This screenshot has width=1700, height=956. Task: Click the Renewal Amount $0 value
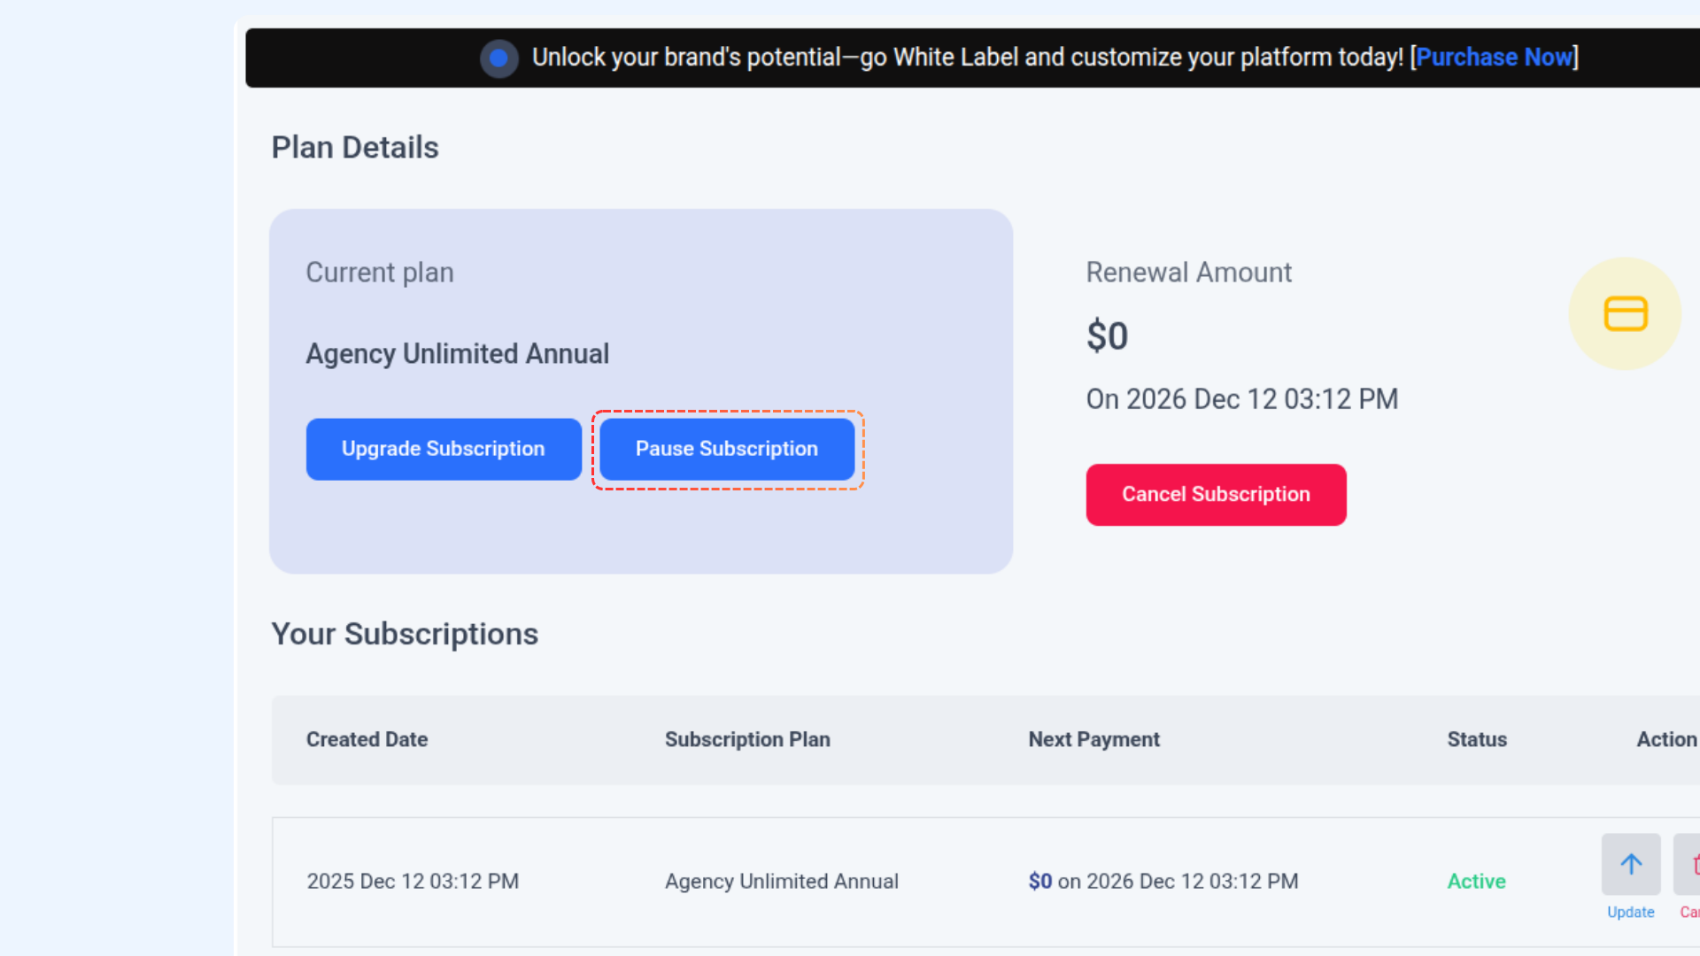(1107, 336)
